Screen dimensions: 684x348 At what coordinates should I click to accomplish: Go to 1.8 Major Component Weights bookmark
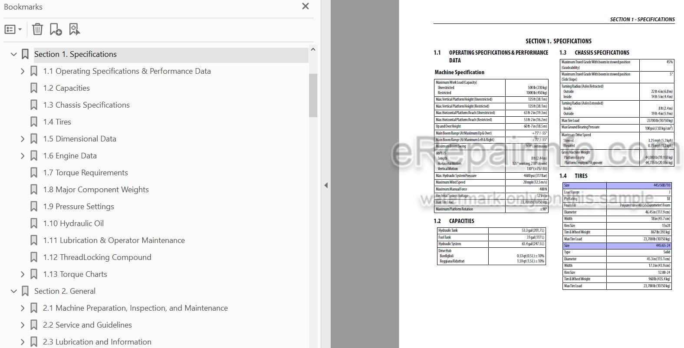pyautogui.click(x=96, y=190)
